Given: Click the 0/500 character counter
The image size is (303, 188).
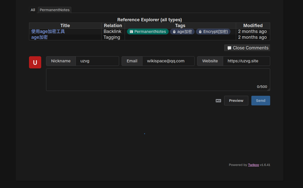Looking at the screenshot, I should point(262,87).
